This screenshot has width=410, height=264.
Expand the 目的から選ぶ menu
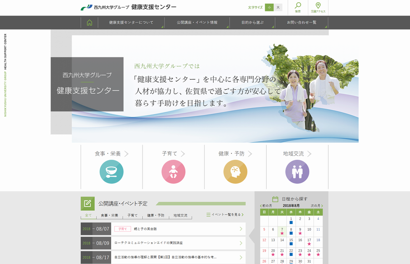point(252,22)
